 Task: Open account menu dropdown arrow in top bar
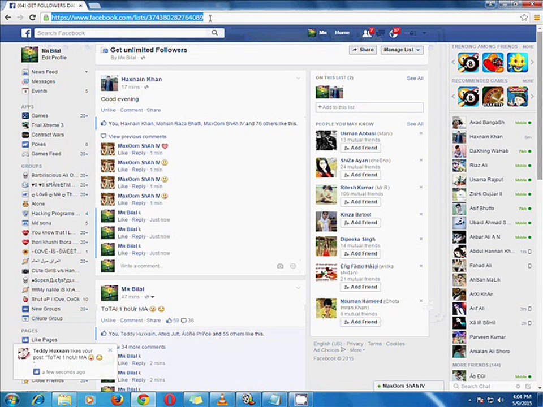tap(424, 33)
